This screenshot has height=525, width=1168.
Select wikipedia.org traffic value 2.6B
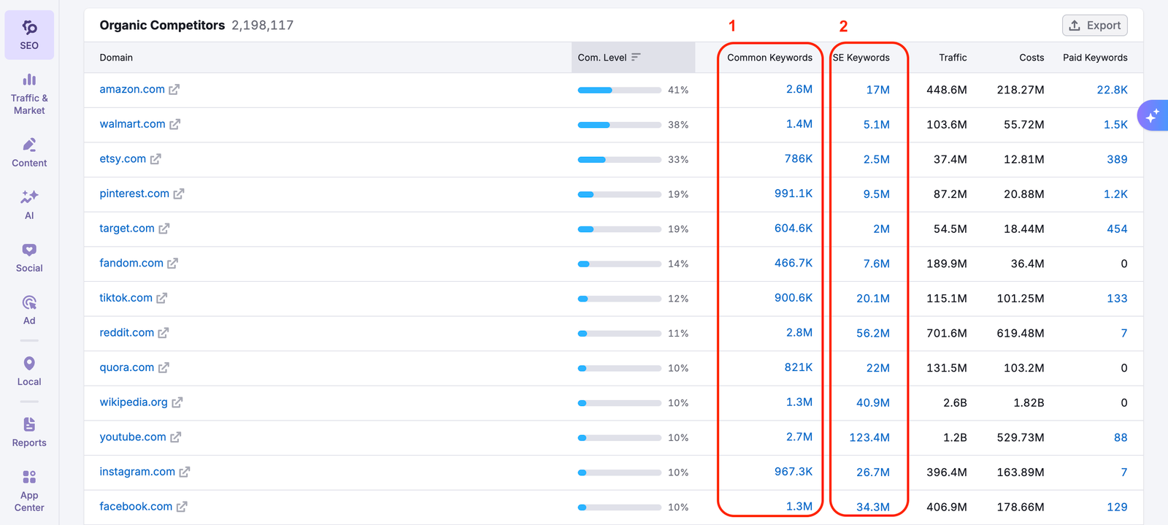pyautogui.click(x=955, y=402)
